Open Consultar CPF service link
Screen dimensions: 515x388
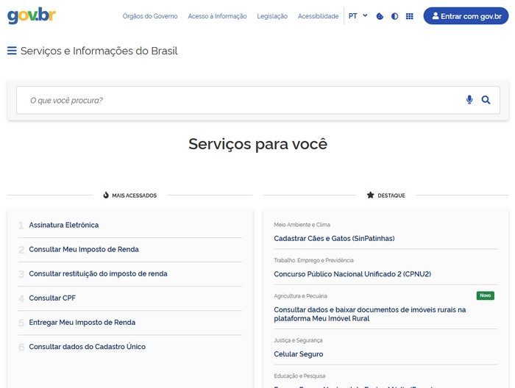click(x=52, y=298)
